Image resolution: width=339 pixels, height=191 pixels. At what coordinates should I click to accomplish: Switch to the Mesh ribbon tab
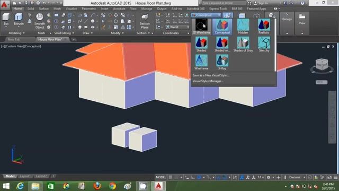click(x=57, y=8)
